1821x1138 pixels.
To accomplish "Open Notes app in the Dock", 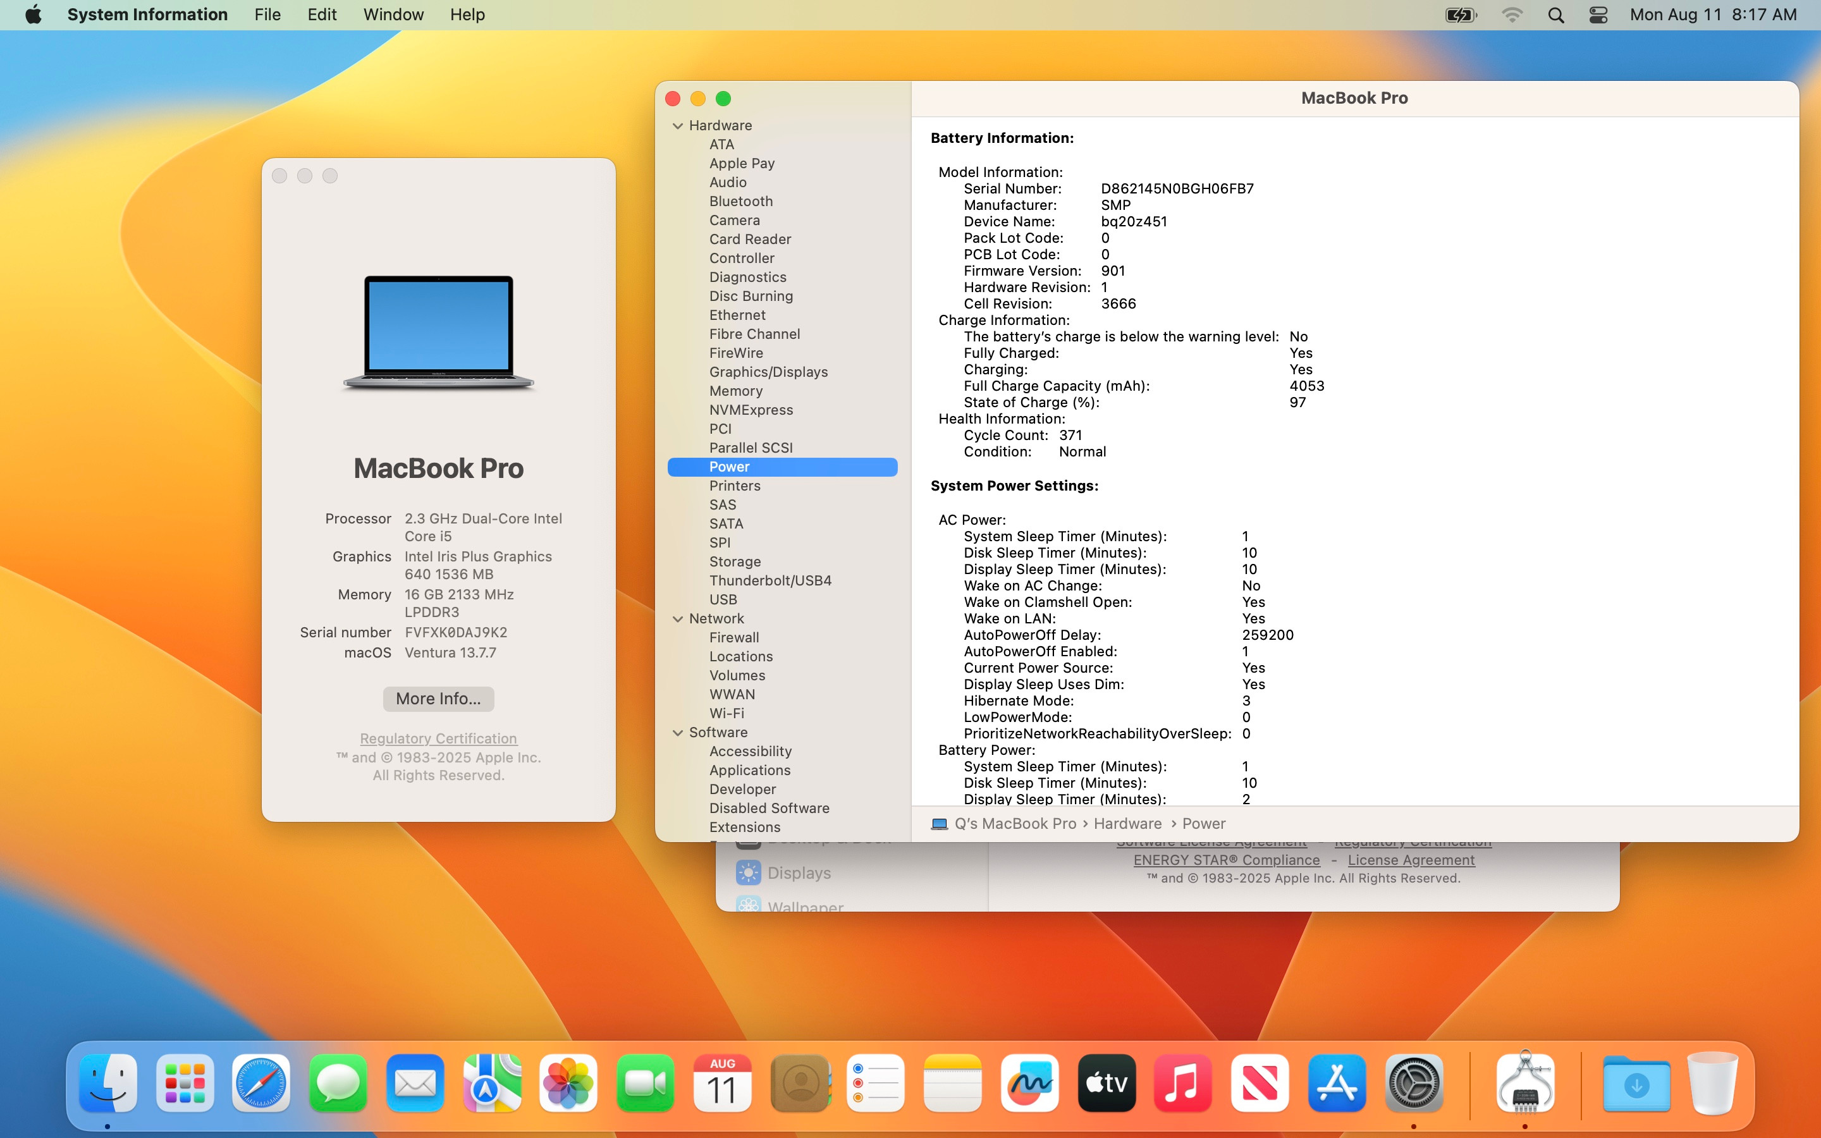I will click(x=953, y=1083).
